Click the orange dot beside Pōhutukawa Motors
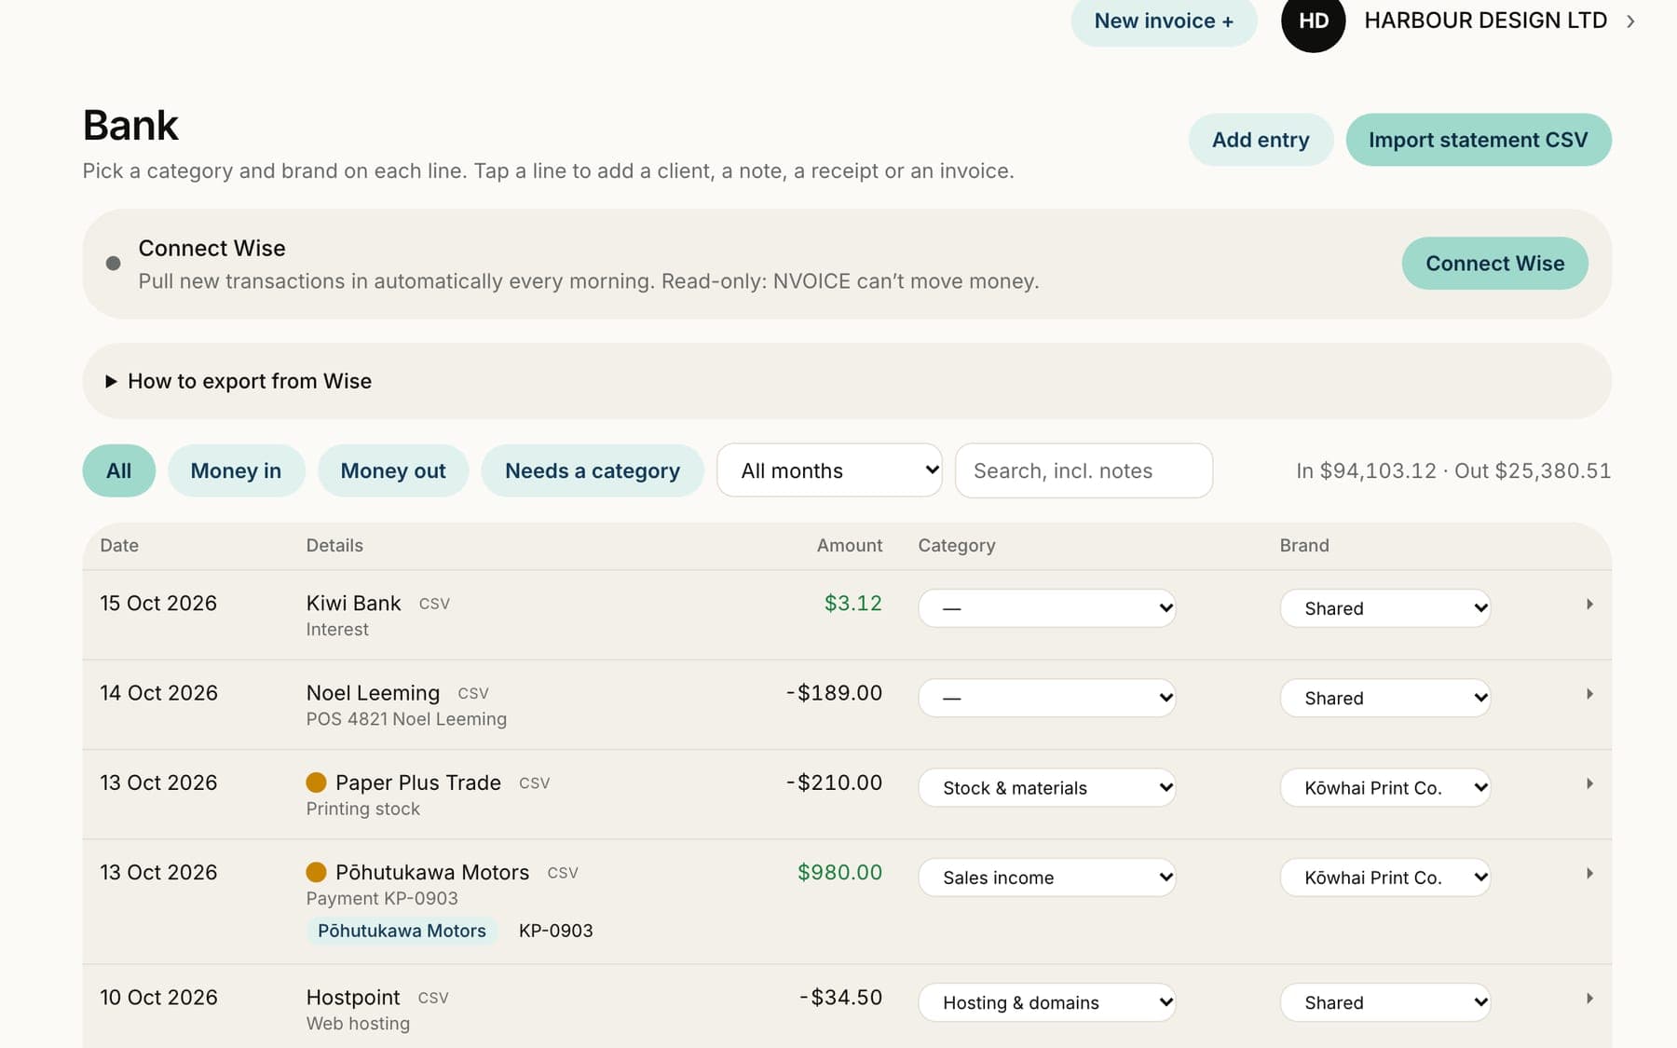Image resolution: width=1677 pixels, height=1048 pixels. pyautogui.click(x=316, y=872)
